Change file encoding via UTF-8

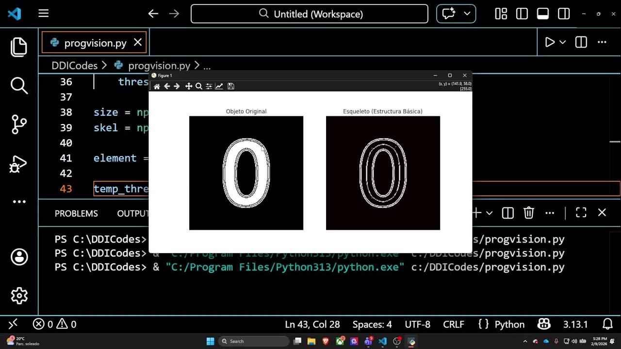coord(417,324)
